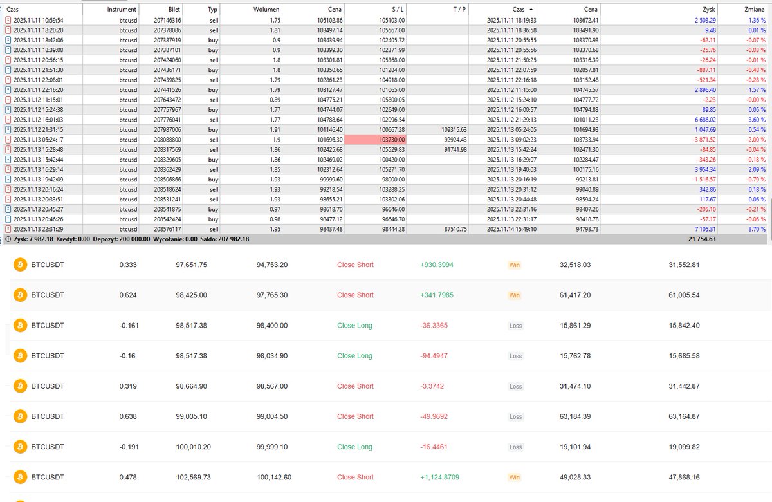The width and height of the screenshot is (772, 502).
Task: Click the trade icon for 2025.11.11 10:59:54
Action: coord(8,21)
